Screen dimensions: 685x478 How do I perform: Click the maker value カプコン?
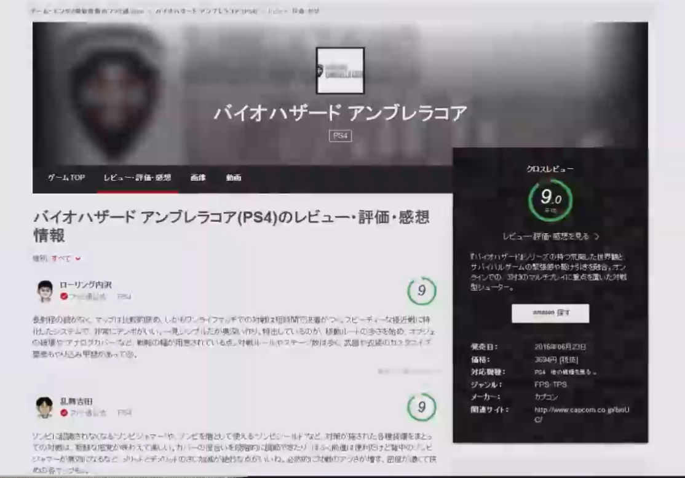click(546, 397)
